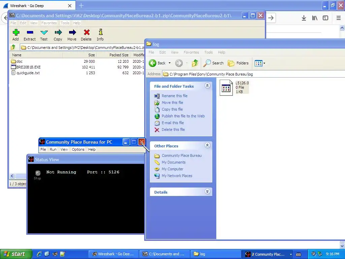Image resolution: width=345 pixels, height=259 pixels.
Task: Open the Help menu in log window
Action: point(221,52)
